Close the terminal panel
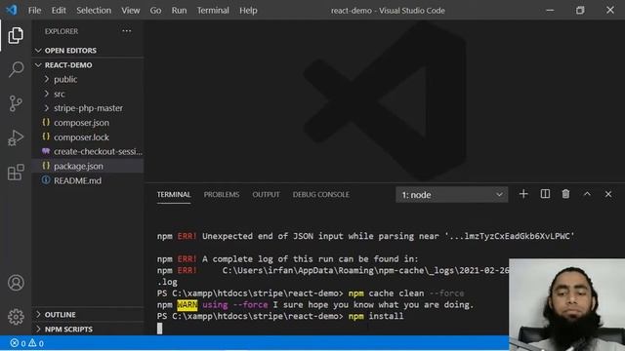 click(x=608, y=194)
